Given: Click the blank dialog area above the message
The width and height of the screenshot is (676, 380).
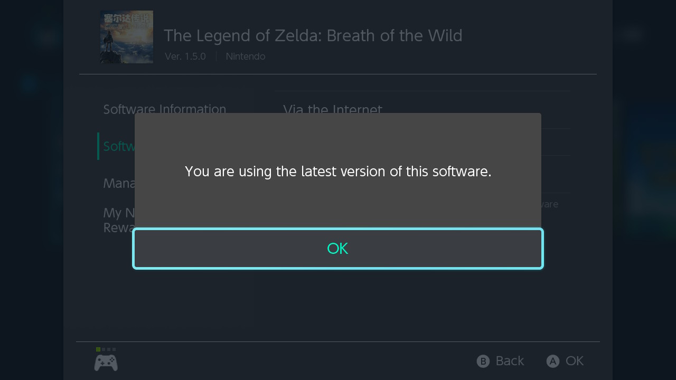Looking at the screenshot, I should click(338, 135).
